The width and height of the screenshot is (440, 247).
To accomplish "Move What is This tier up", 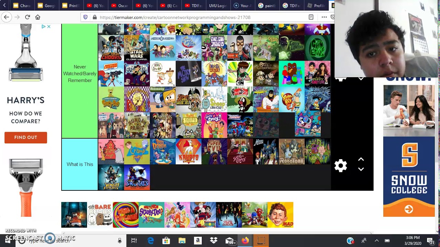I will [x=361, y=160].
